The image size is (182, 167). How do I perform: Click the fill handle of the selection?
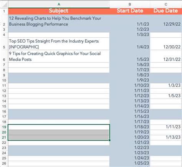pos(109,140)
